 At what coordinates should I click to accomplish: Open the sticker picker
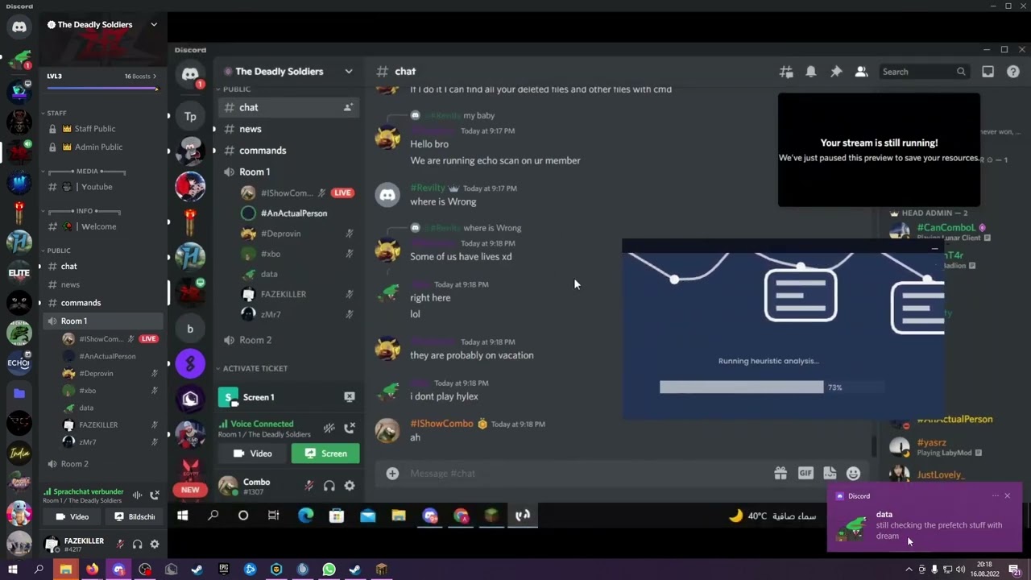click(x=830, y=474)
